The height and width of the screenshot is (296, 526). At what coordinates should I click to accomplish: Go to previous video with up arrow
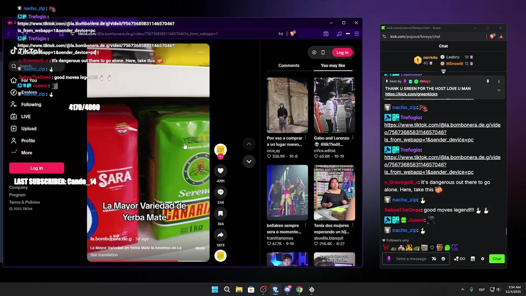point(249,144)
